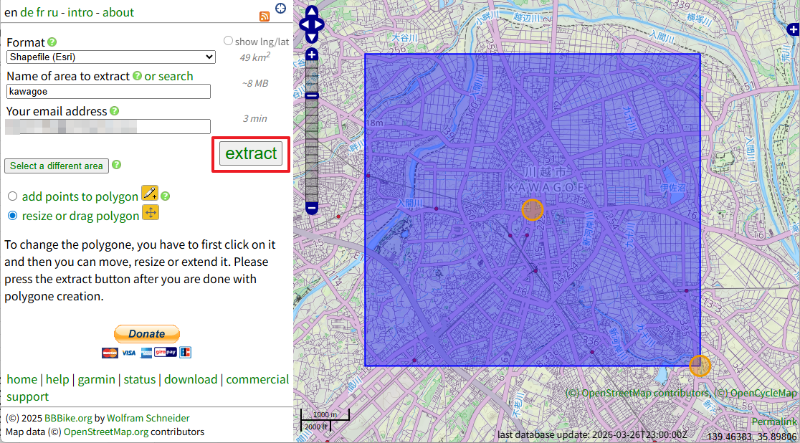This screenshot has width=800, height=443.
Task: Click the map zoom-out minus button
Action: pyautogui.click(x=312, y=208)
